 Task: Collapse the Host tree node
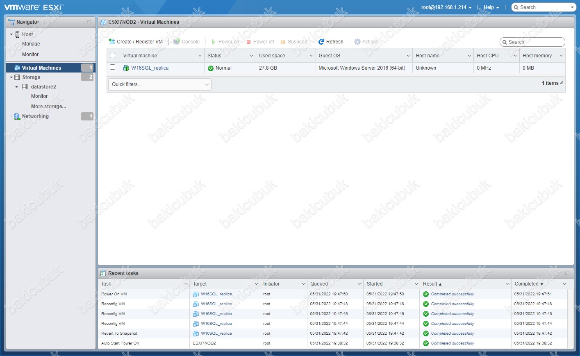pos(11,34)
